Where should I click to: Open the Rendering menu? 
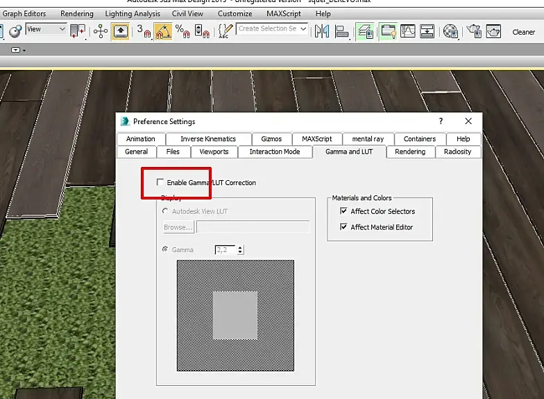click(76, 14)
